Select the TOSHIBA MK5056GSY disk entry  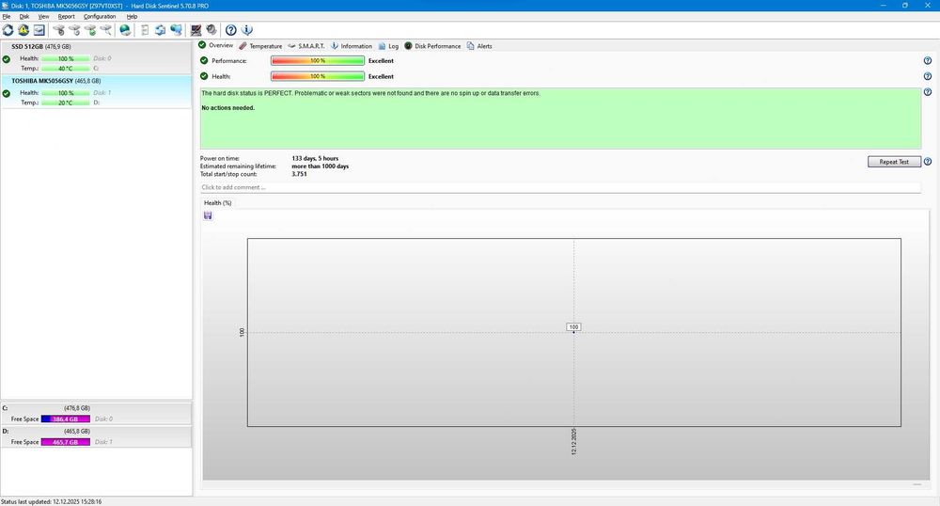tap(96, 91)
